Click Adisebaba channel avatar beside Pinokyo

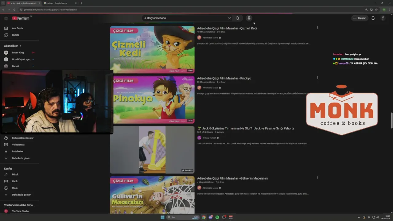pos(199,88)
